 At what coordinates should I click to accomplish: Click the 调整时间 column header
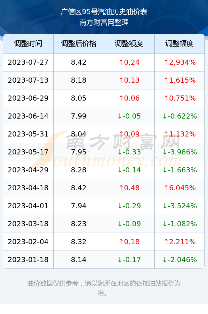point(28,44)
